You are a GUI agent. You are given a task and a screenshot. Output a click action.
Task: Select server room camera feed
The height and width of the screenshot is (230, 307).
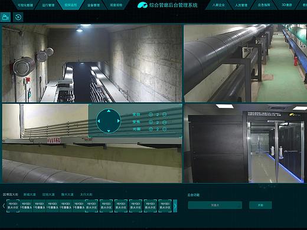tap(246, 143)
